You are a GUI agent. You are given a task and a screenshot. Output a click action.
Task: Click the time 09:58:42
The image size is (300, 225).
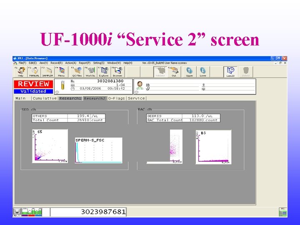pos(116,88)
